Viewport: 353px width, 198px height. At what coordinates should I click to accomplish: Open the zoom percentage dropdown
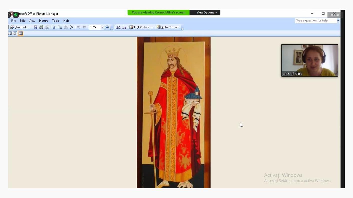[x=102, y=27]
